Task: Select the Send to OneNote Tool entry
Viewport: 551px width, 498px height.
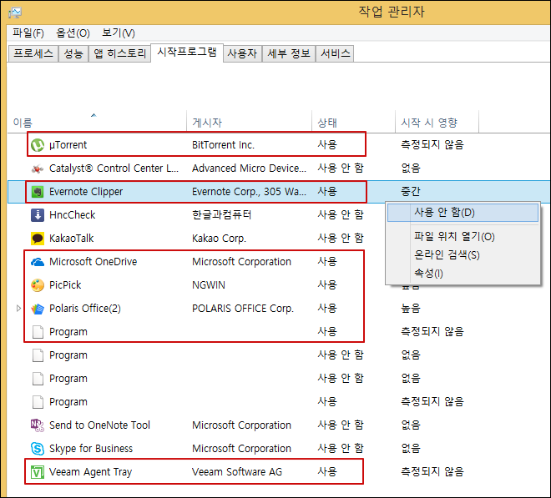Action: pyautogui.click(x=99, y=425)
